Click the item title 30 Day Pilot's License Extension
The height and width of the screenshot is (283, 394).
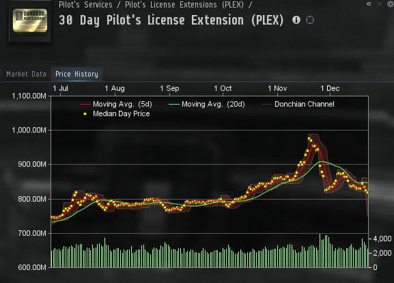(171, 20)
